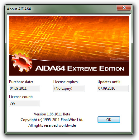139x140 pixels.
Task: Click the OK button
Action: pyautogui.click(x=109, y=119)
